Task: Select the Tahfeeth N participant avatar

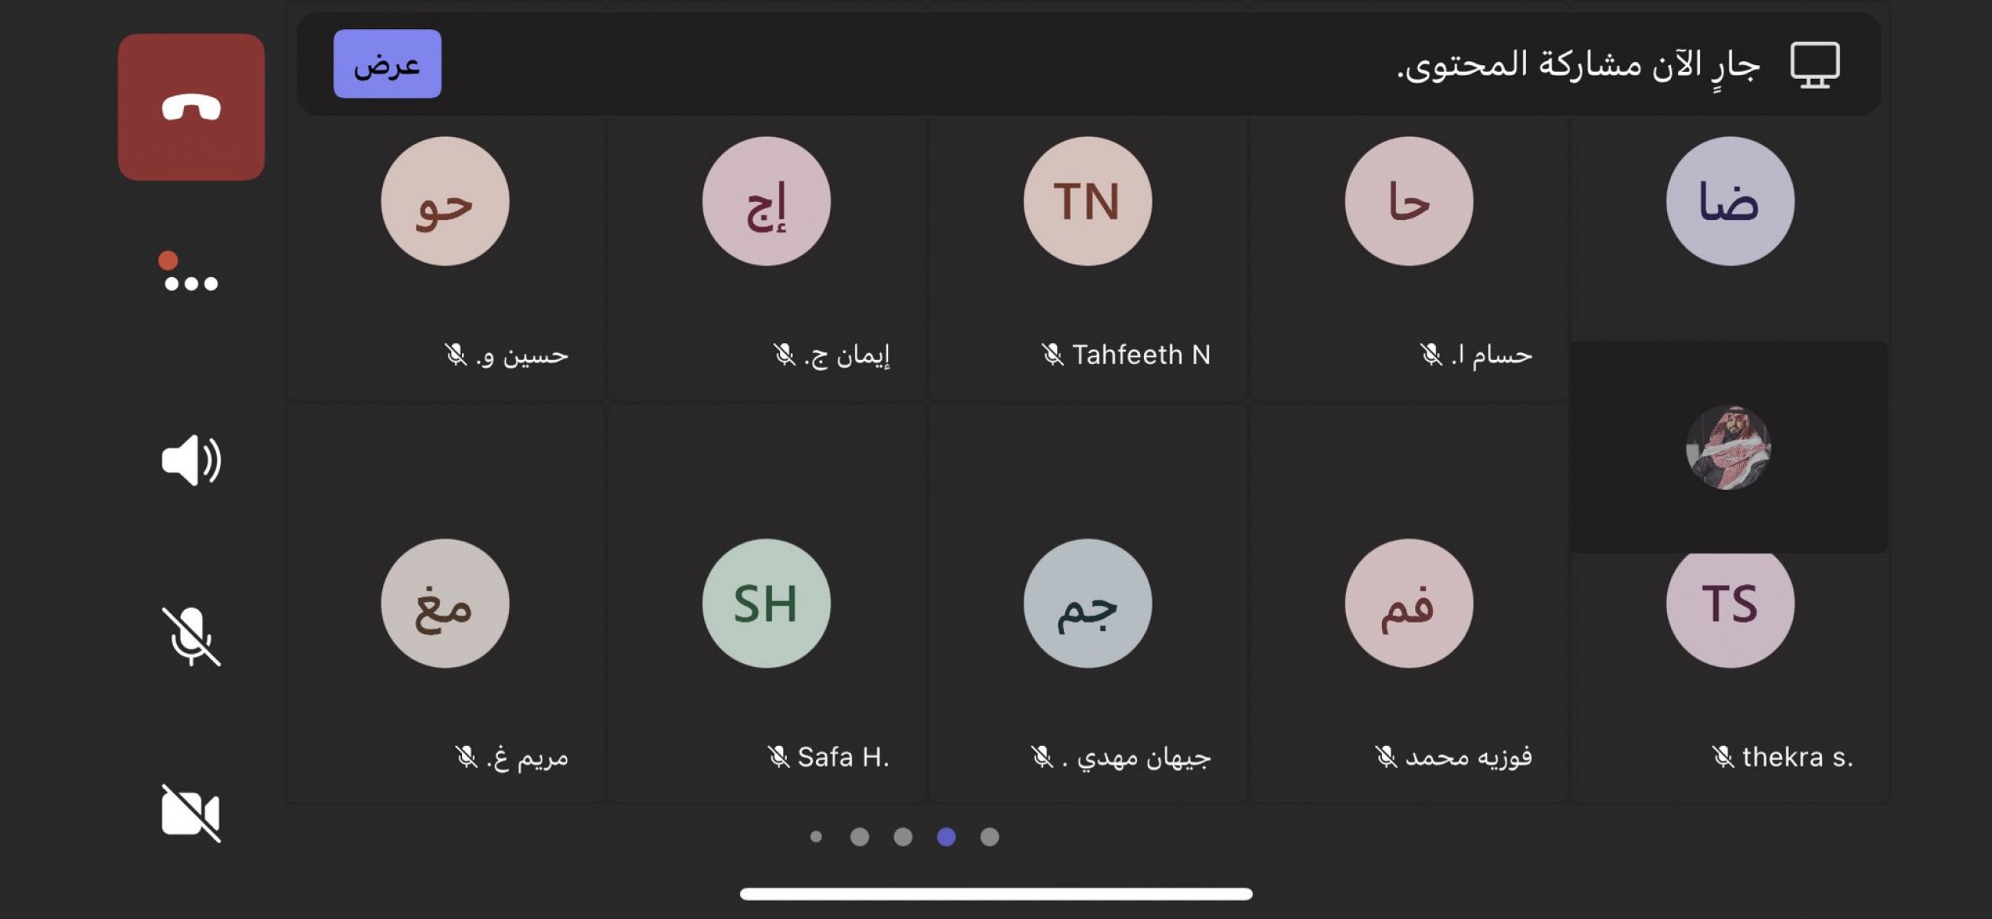Action: click(x=1087, y=201)
